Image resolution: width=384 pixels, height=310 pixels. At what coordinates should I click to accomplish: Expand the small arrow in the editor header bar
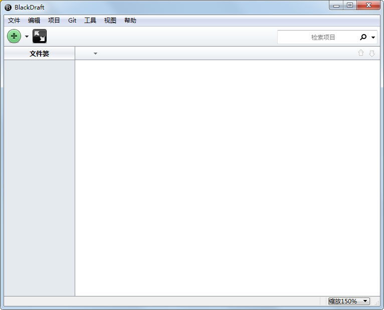[96, 54]
